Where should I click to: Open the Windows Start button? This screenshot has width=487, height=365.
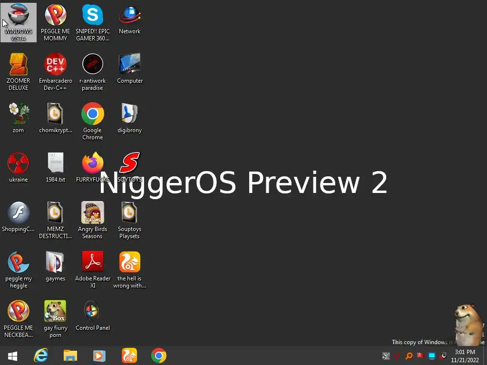click(12, 355)
